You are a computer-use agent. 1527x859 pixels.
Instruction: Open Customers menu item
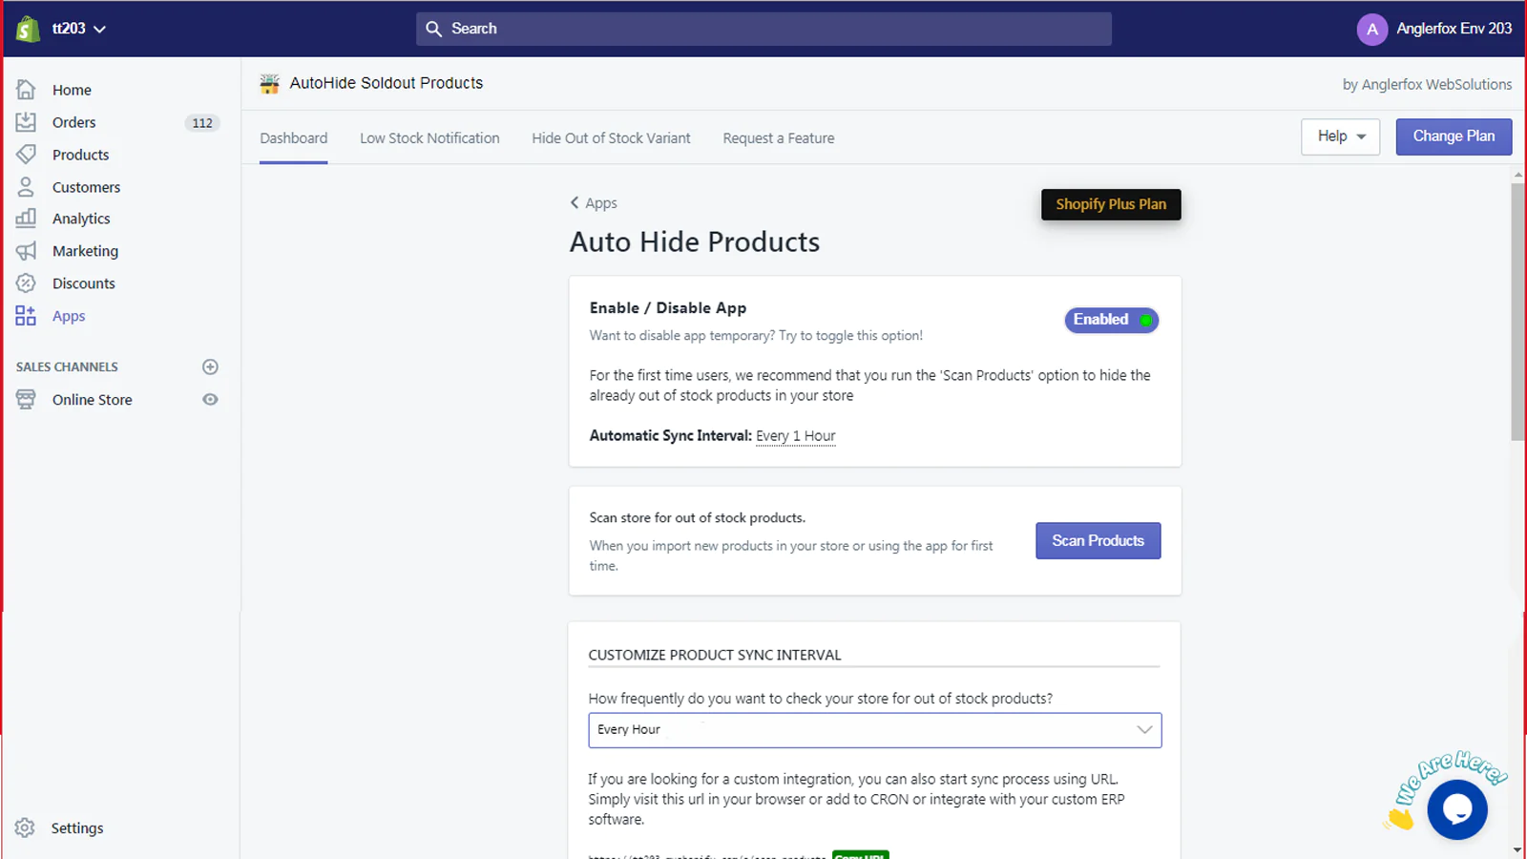tap(86, 187)
